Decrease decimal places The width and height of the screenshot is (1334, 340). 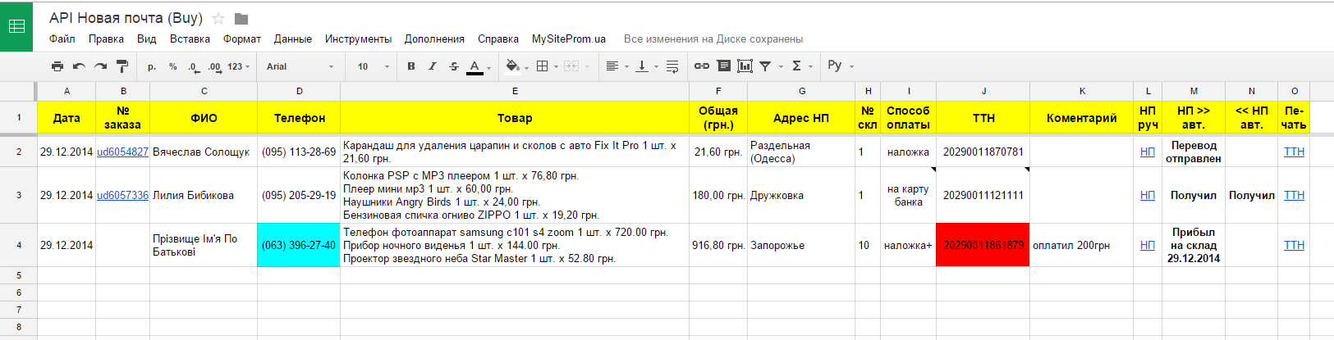point(193,66)
